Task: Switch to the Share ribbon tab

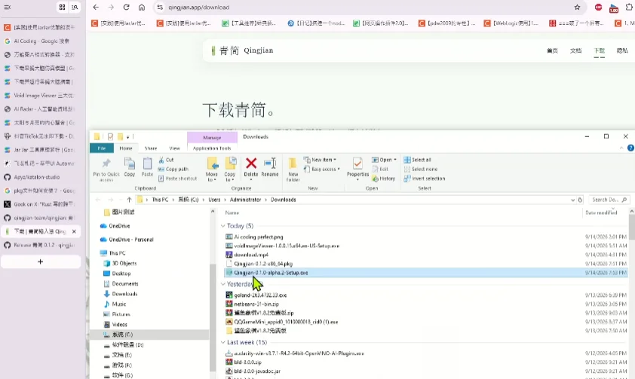Action: click(x=151, y=148)
